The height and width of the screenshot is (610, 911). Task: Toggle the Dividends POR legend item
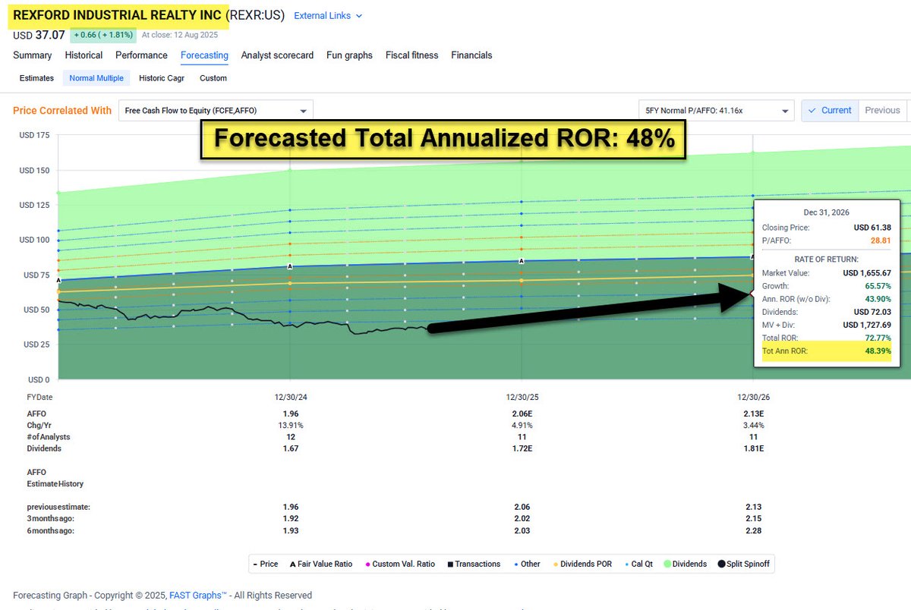click(582, 564)
